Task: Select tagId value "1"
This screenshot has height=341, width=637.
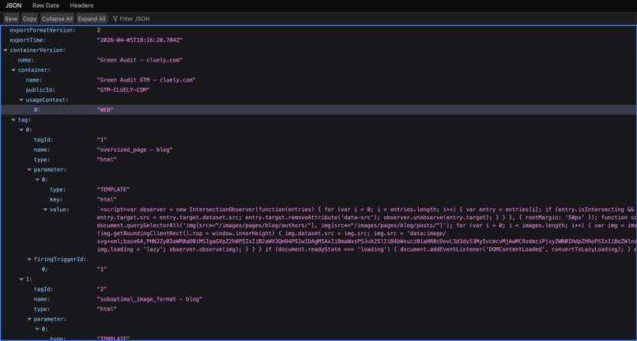Action: pos(102,139)
